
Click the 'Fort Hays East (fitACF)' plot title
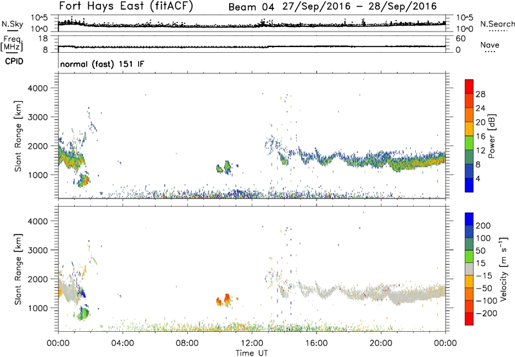point(126,6)
